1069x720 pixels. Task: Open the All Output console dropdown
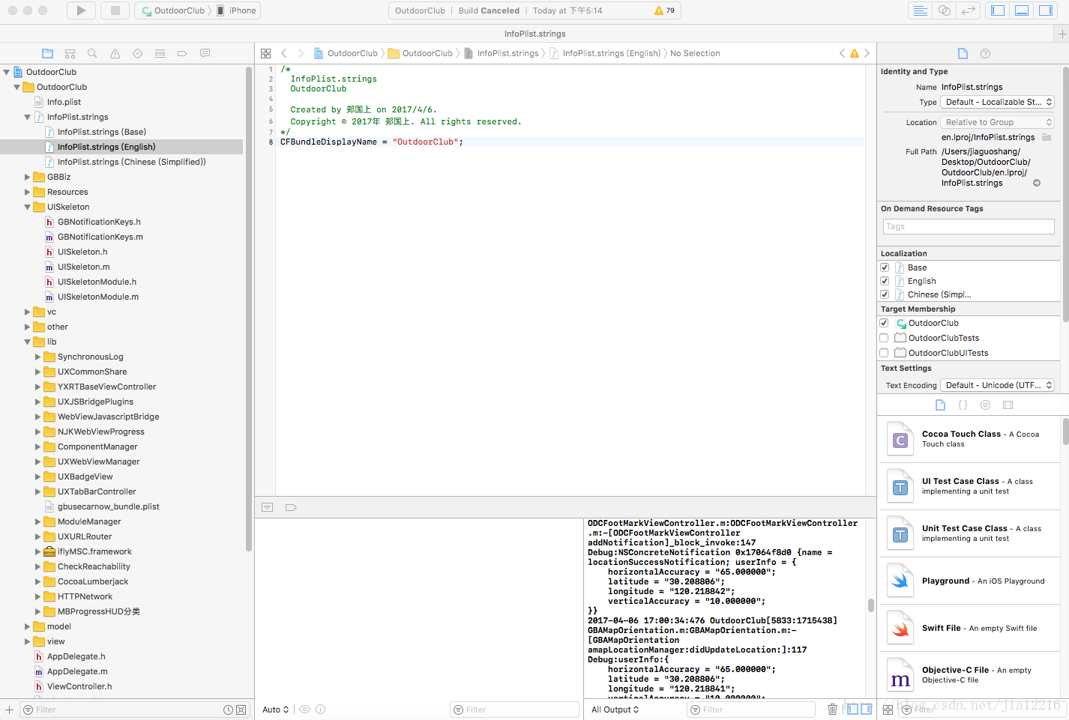pyautogui.click(x=615, y=710)
